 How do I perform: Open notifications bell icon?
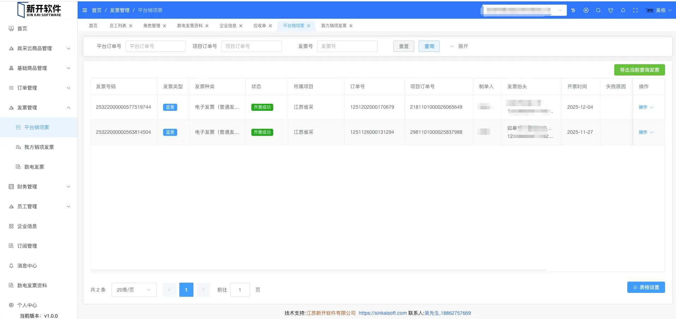(623, 11)
